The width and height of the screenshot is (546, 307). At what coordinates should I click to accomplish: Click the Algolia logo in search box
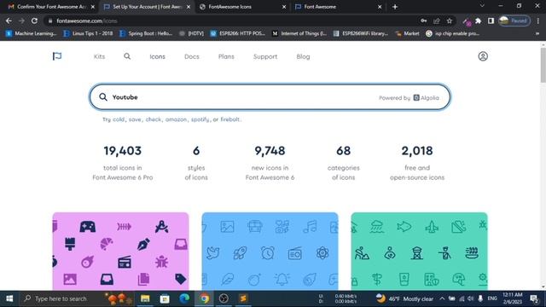click(426, 98)
